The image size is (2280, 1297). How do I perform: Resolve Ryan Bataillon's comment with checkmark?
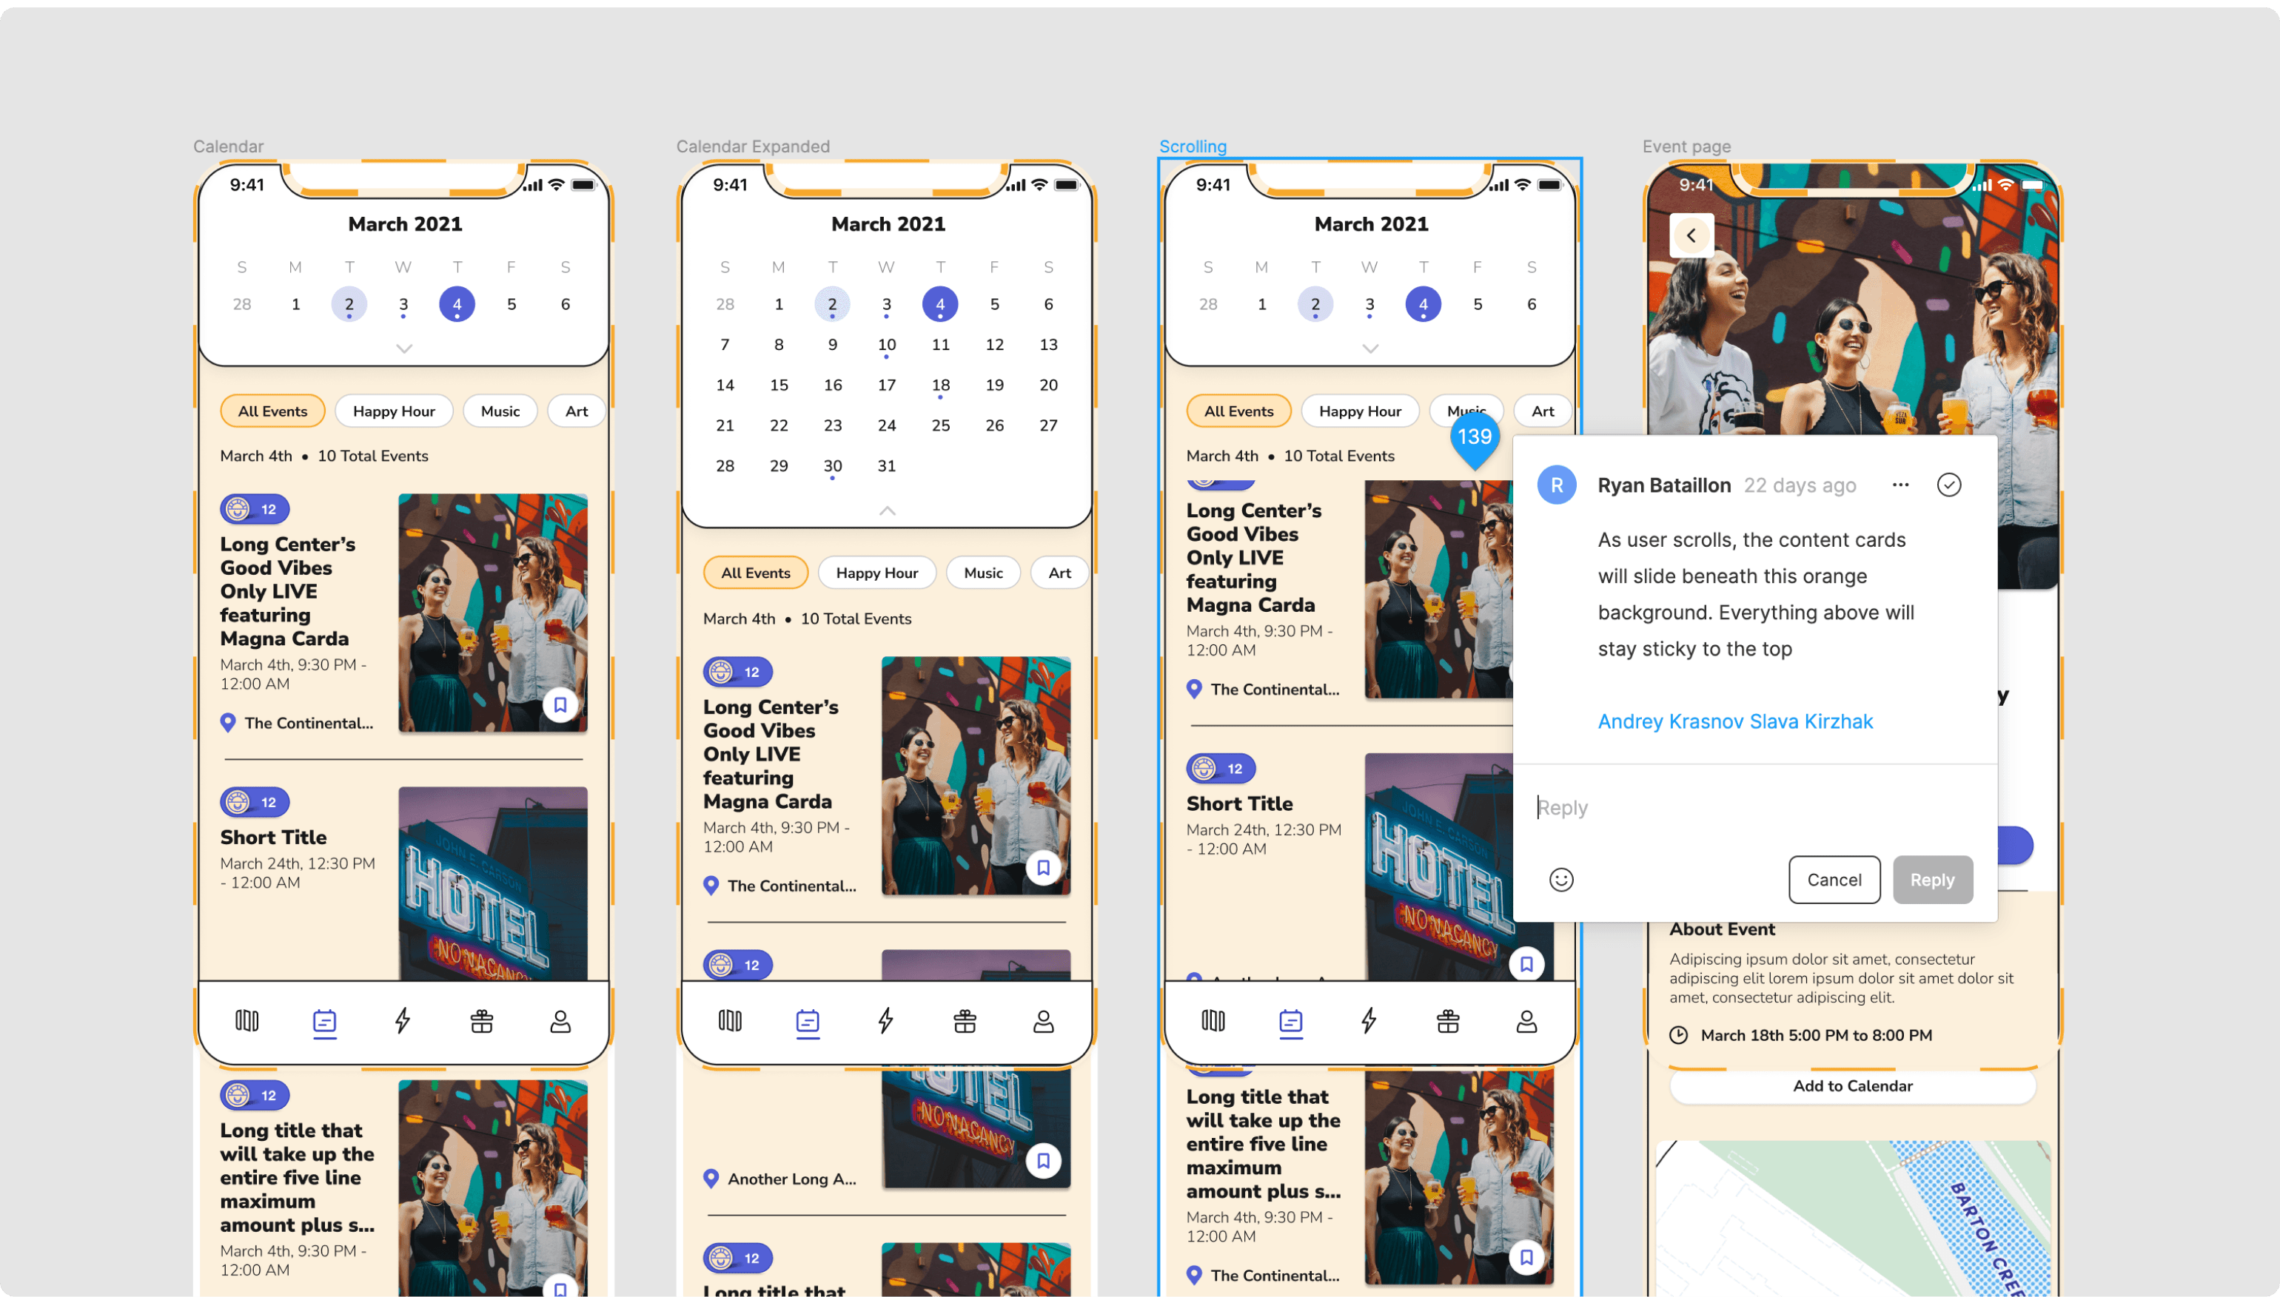pyautogui.click(x=1948, y=485)
